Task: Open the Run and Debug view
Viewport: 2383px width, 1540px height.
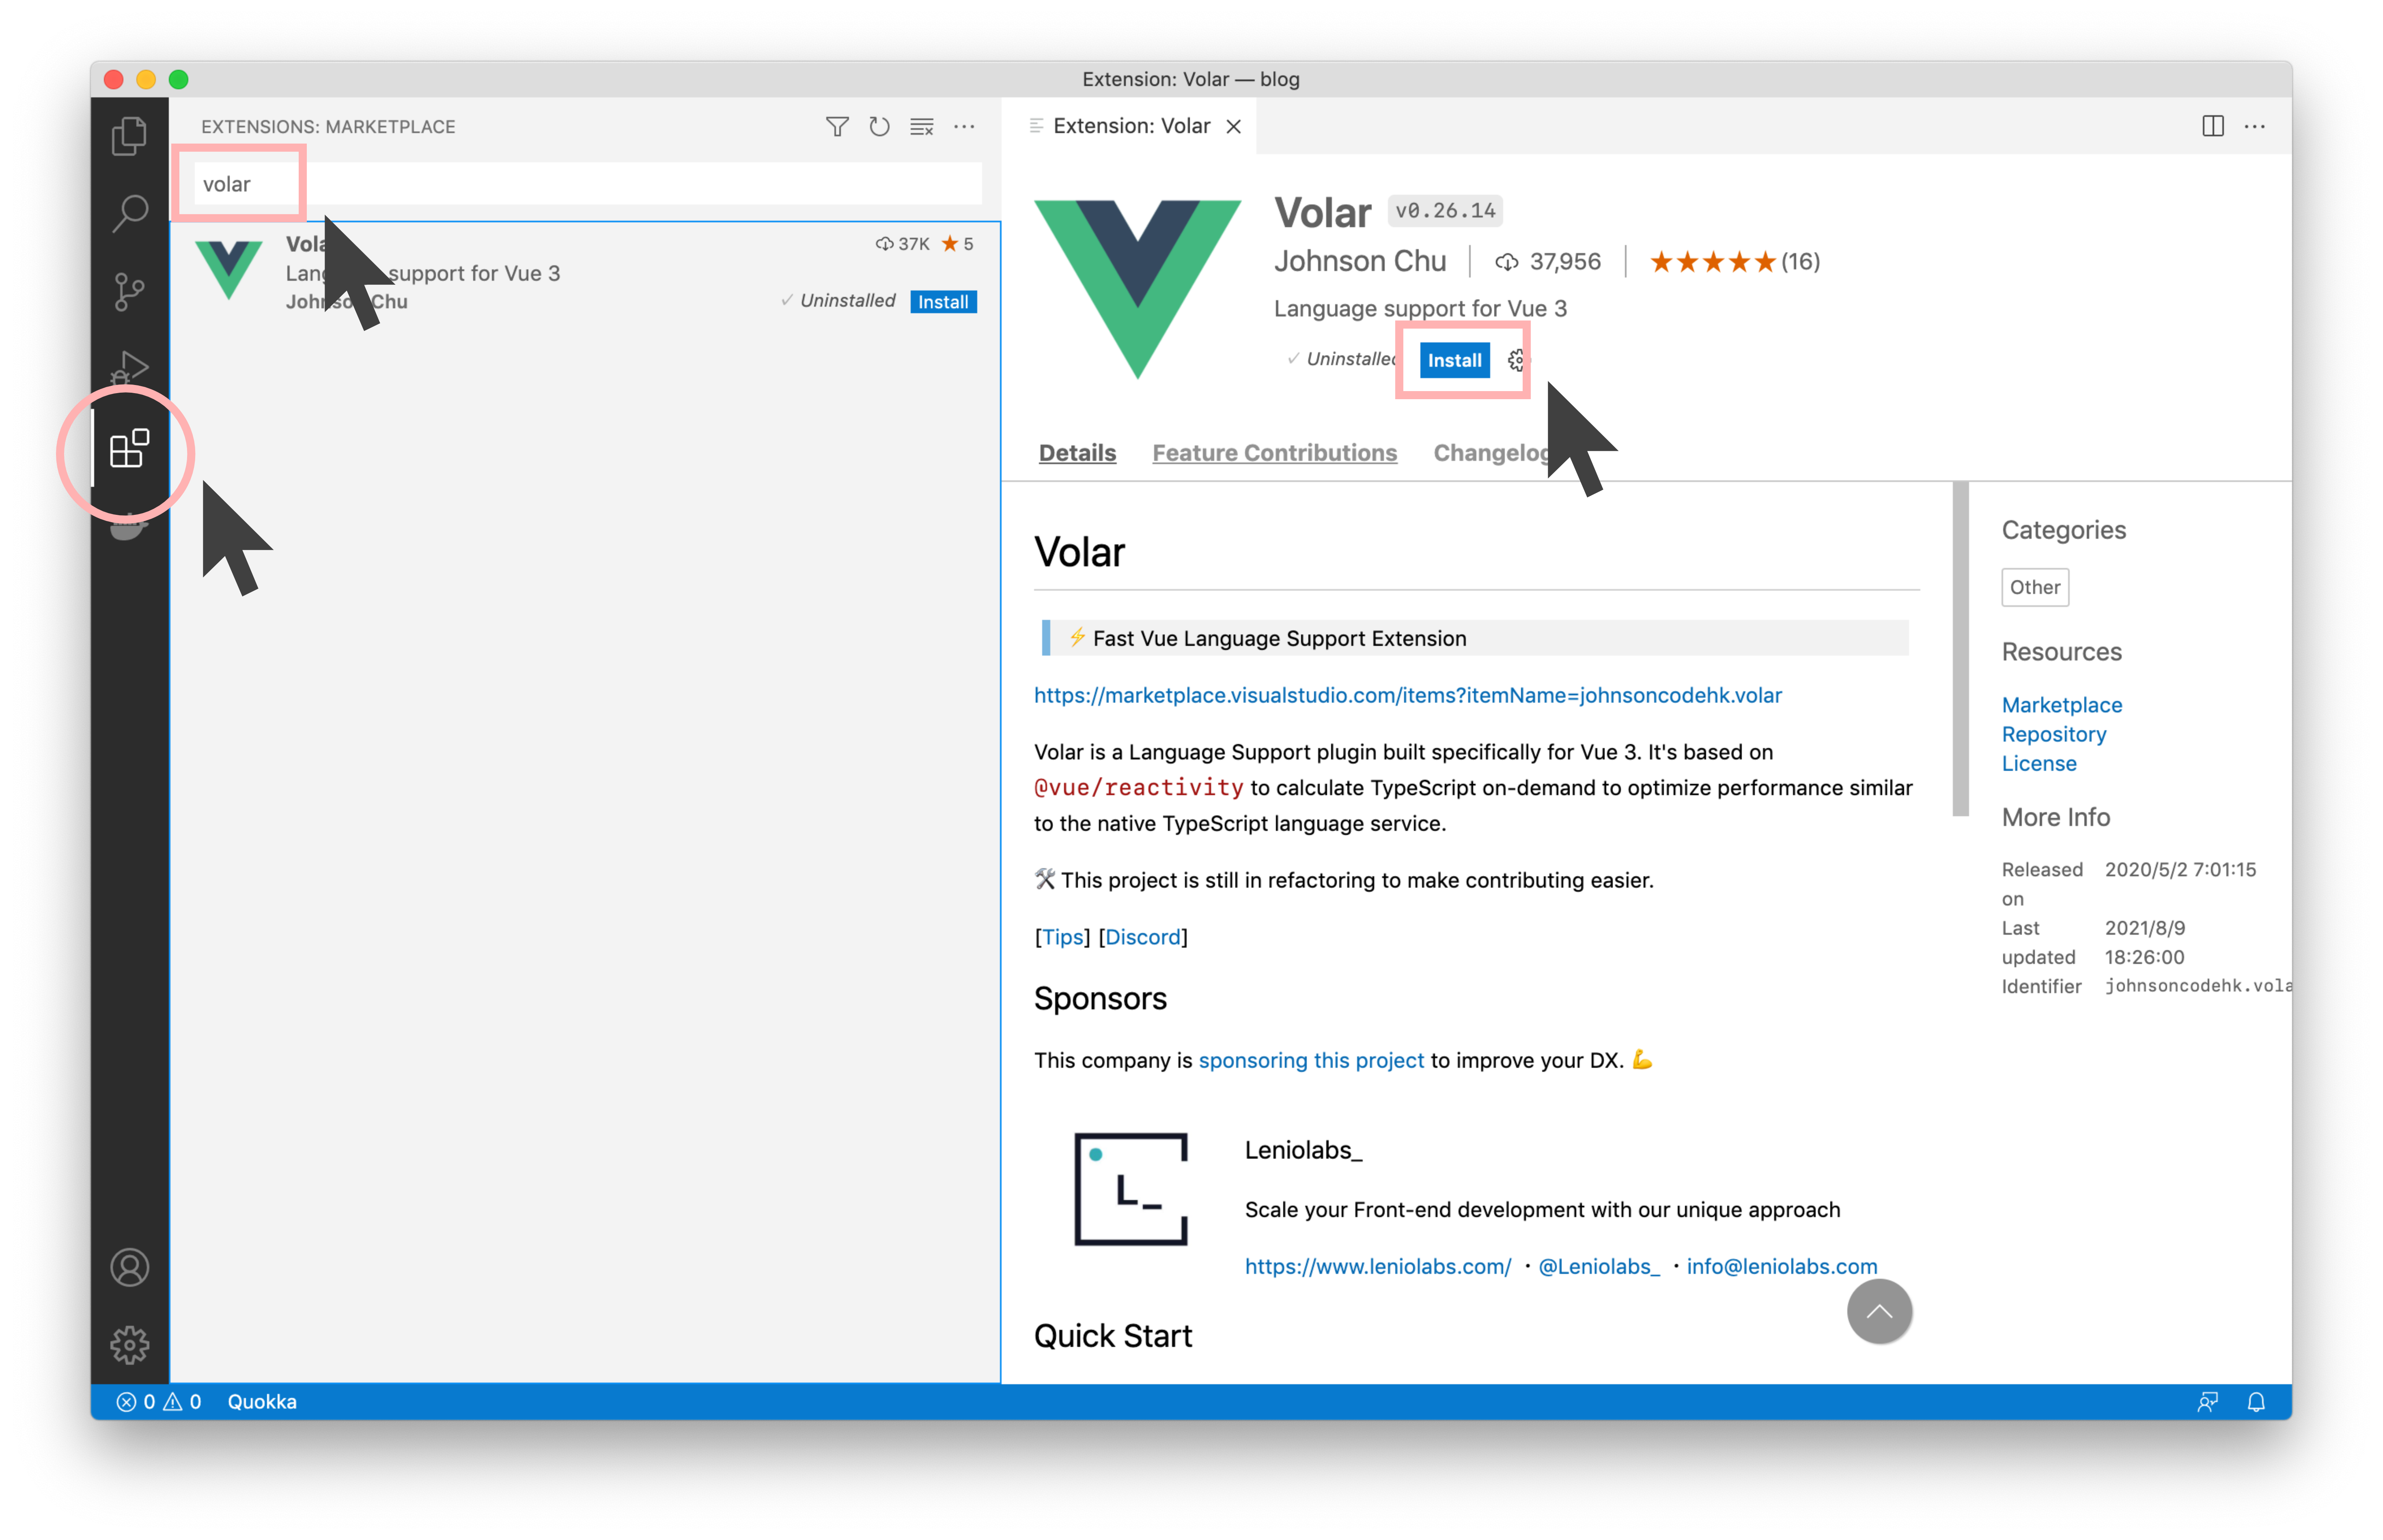Action: (x=129, y=368)
